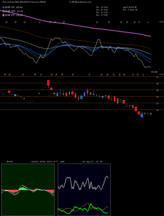Click the '15.54' price label

tap(154, 72)
